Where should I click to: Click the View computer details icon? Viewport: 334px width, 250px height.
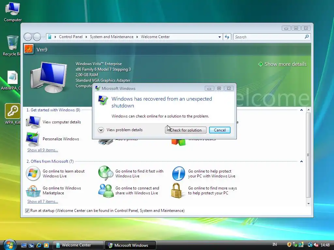33,122
